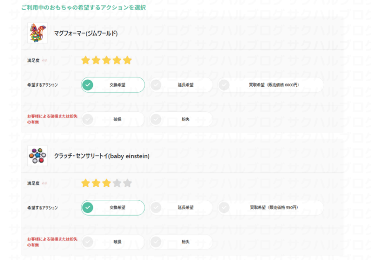
Task: Set マグフォーマー rating to one star
Action: pyautogui.click(x=86, y=60)
